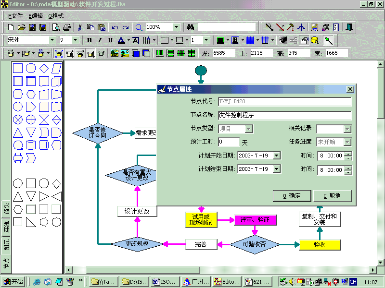Select the 可验收否 decision diamond
The width and height of the screenshot is (385, 288).
tap(255, 244)
